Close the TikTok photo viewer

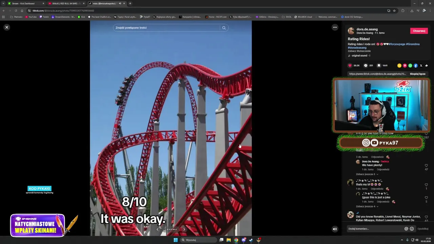point(6,27)
